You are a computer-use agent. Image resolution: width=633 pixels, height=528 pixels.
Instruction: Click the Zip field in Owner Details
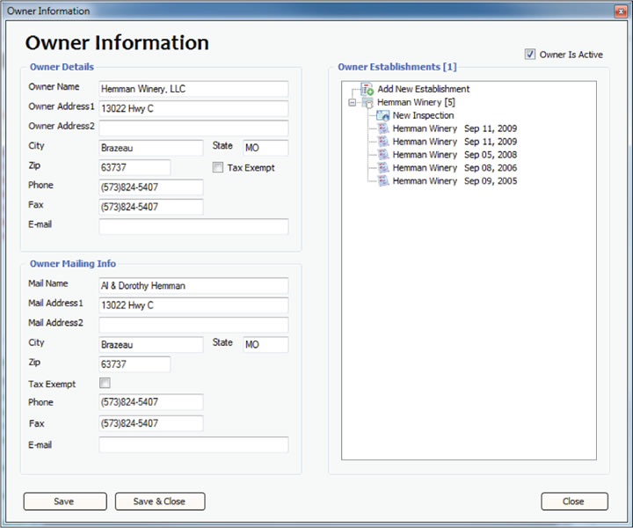coord(135,167)
